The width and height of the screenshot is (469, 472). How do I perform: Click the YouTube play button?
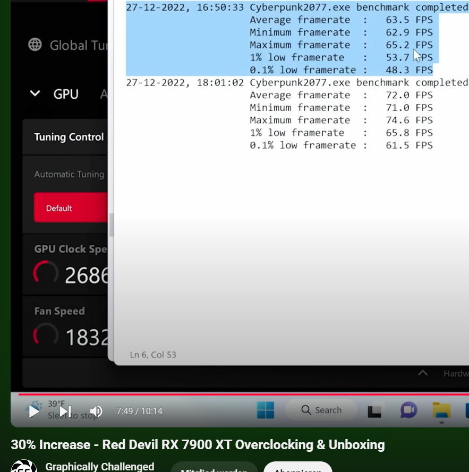coord(34,411)
